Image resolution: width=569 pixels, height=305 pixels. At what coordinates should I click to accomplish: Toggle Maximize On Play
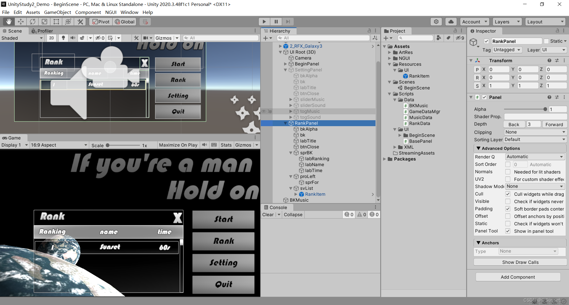(178, 145)
